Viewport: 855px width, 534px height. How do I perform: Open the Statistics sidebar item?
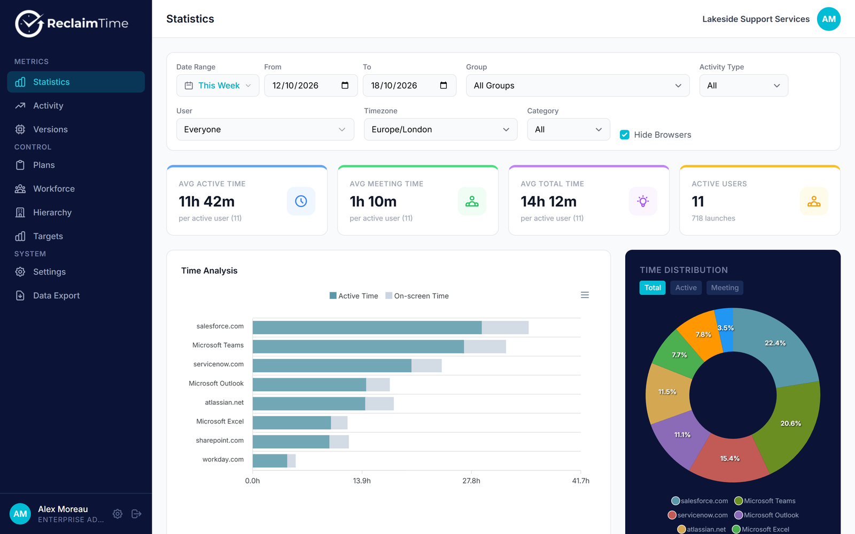pos(76,82)
